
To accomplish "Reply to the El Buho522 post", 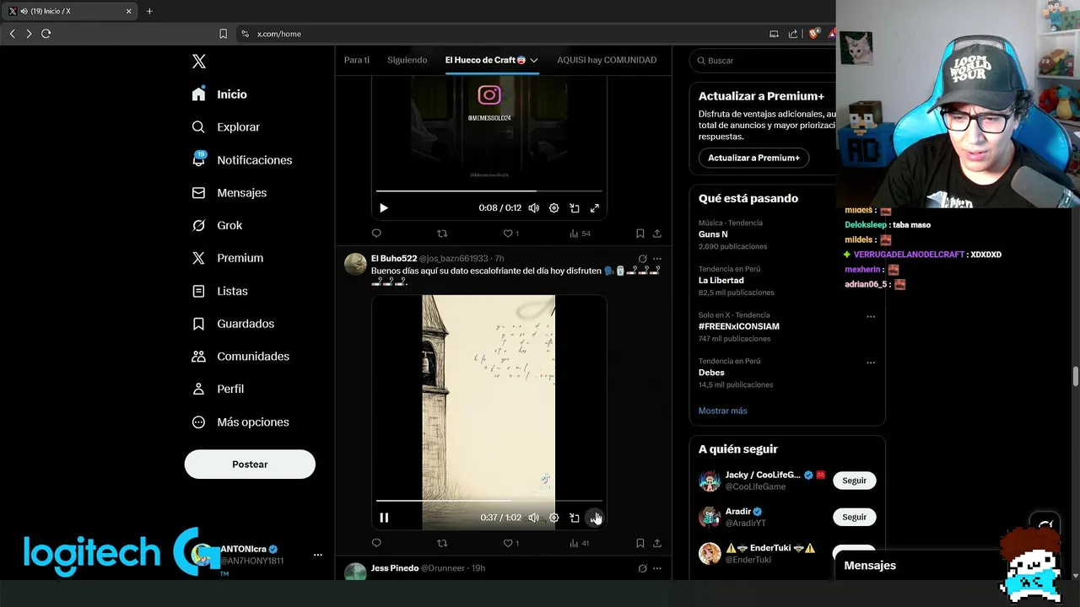I will click(x=376, y=544).
